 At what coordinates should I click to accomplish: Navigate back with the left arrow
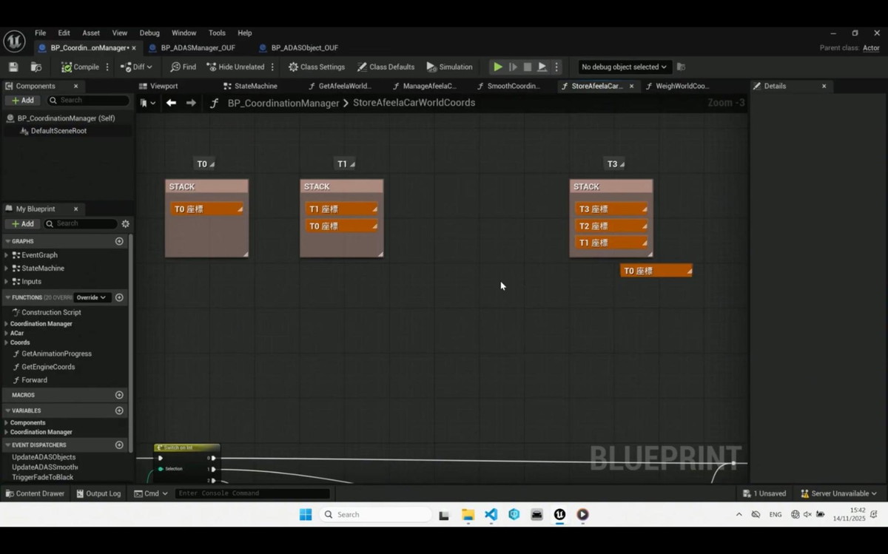(x=171, y=103)
